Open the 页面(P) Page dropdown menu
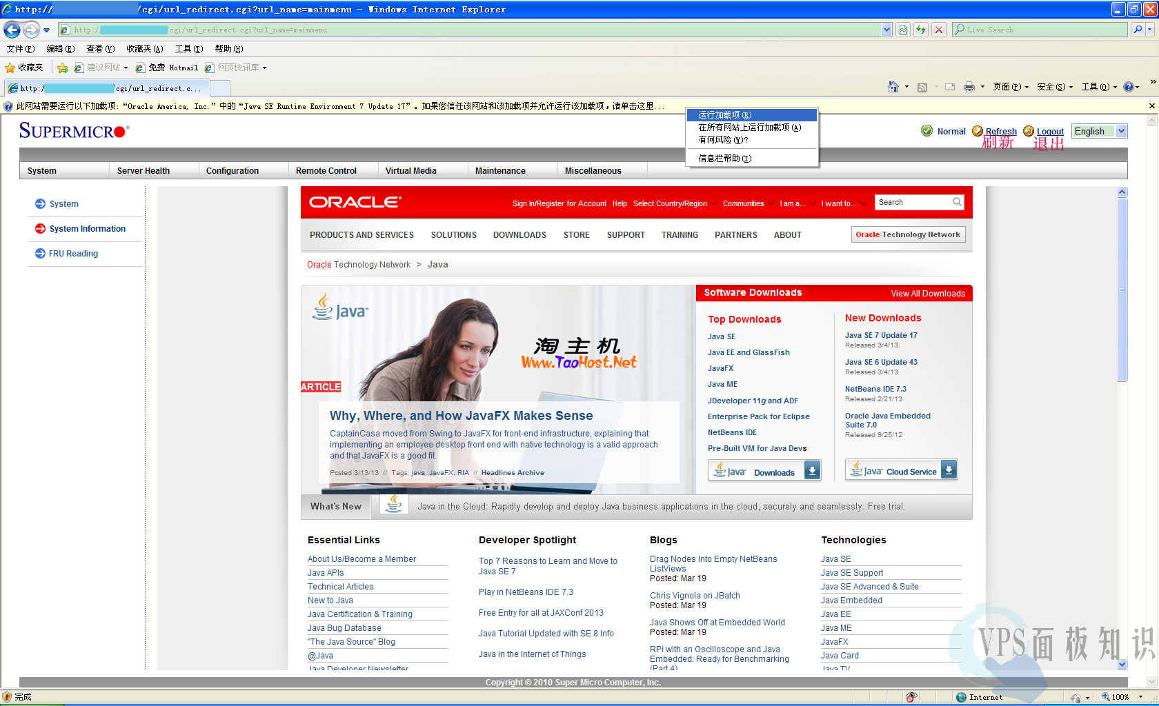Image resolution: width=1159 pixels, height=706 pixels. [x=1011, y=87]
